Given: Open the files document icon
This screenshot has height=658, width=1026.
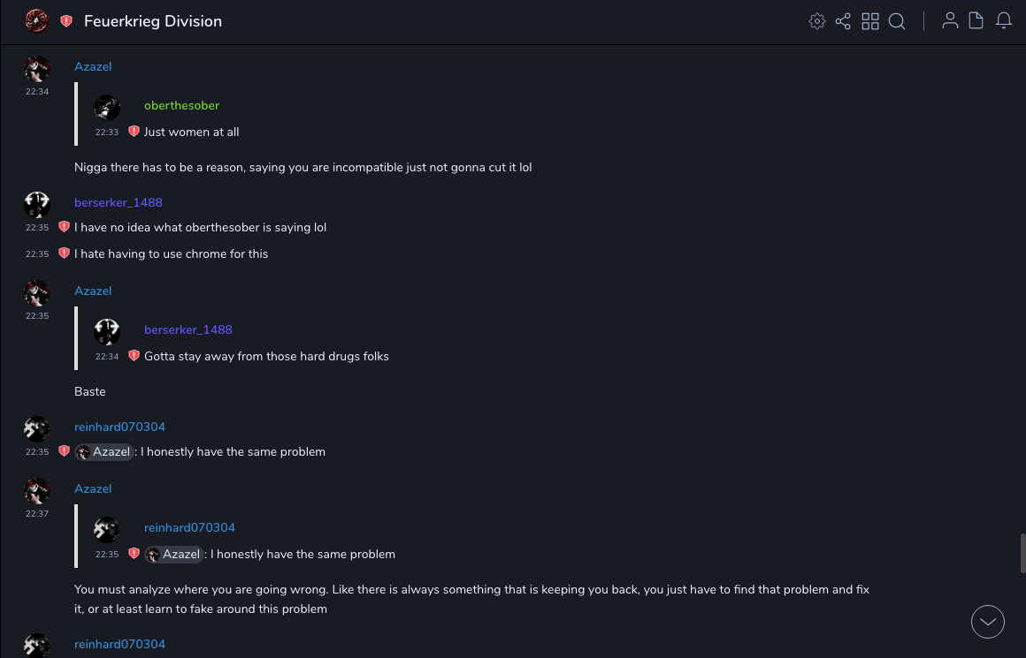Looking at the screenshot, I should tap(976, 21).
